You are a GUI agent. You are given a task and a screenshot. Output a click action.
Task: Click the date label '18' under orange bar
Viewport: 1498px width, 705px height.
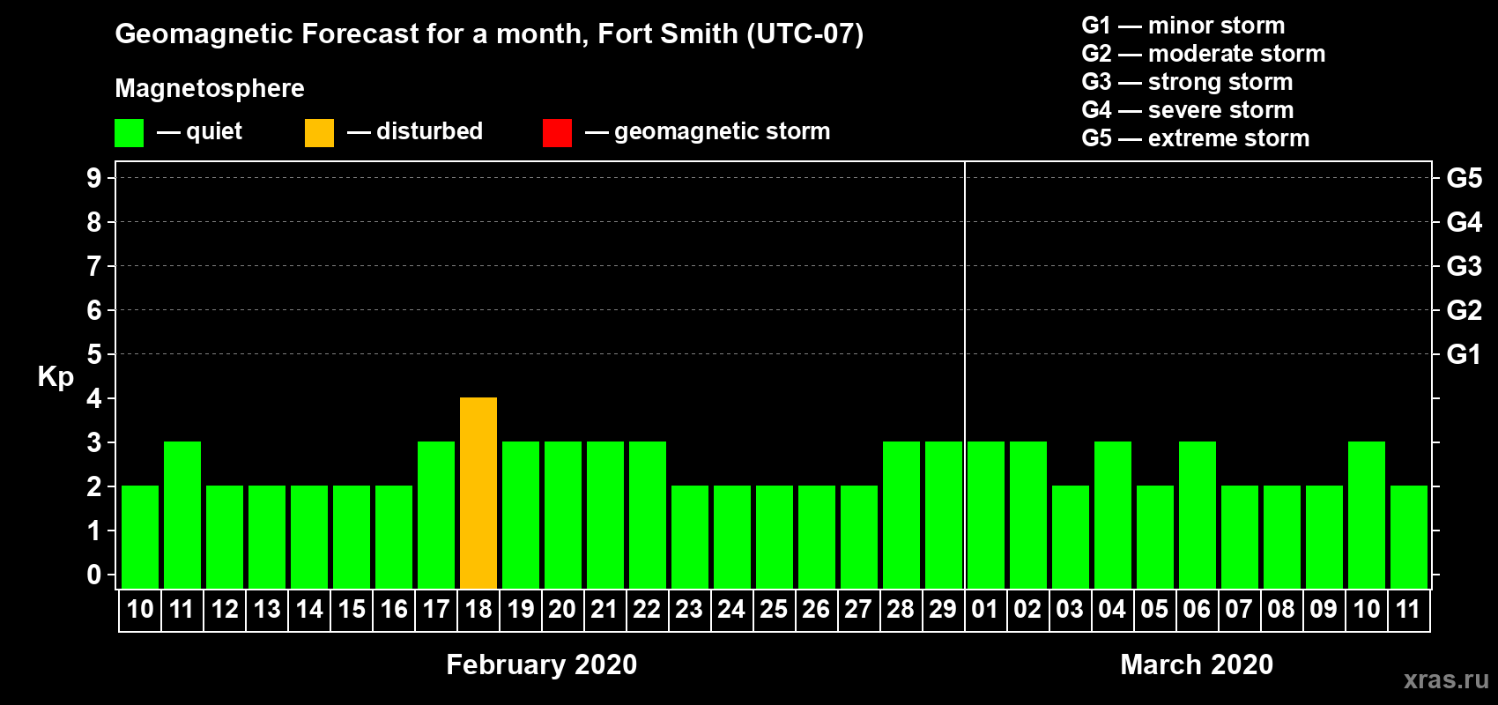click(478, 609)
